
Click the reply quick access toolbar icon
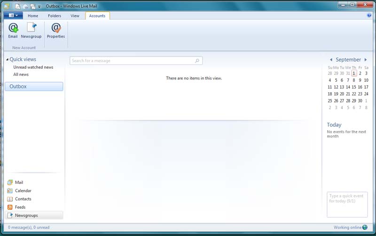pos(25,7)
